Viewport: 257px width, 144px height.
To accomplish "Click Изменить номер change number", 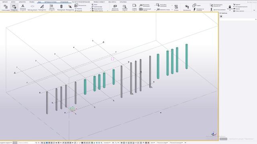I will 163,10.
